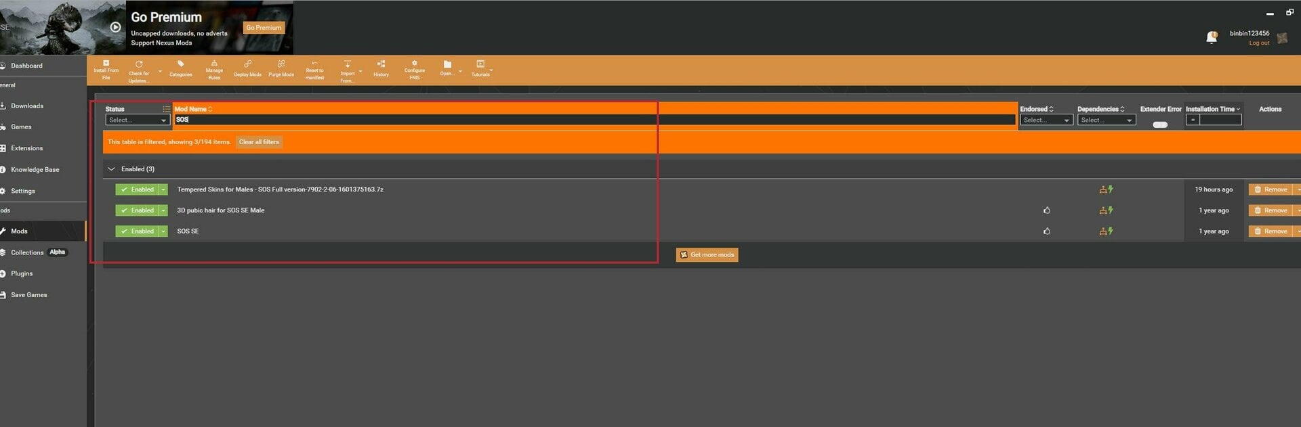Click Configure FNIS in the toolbar
The height and width of the screenshot is (427, 1301).
pos(414,70)
